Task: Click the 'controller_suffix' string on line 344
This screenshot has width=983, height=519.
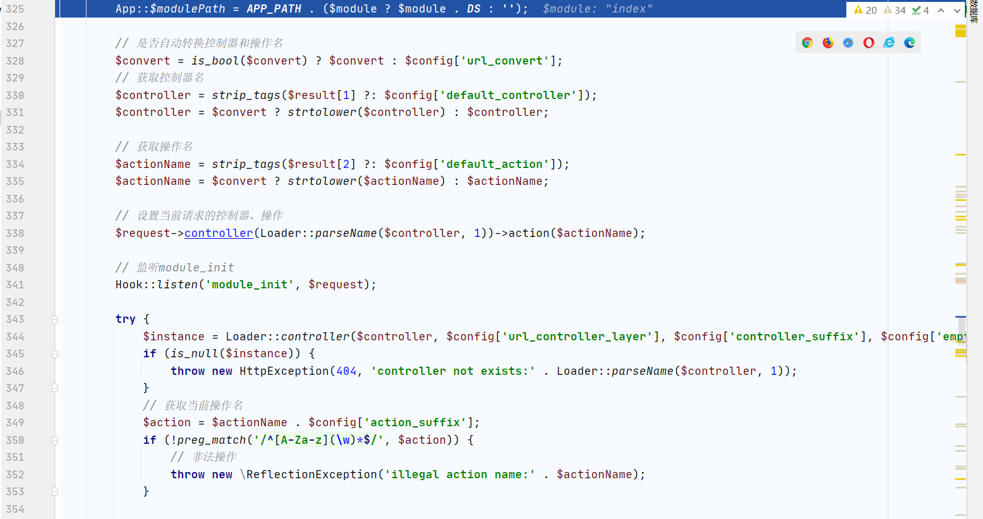Action: (x=794, y=337)
